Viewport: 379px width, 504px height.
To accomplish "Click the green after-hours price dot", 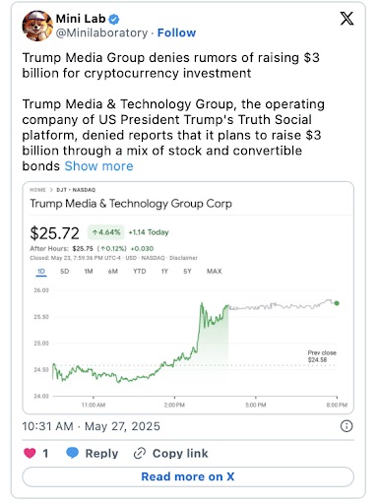I will click(337, 303).
